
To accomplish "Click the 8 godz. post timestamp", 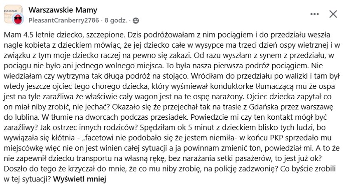I will [116, 20].
